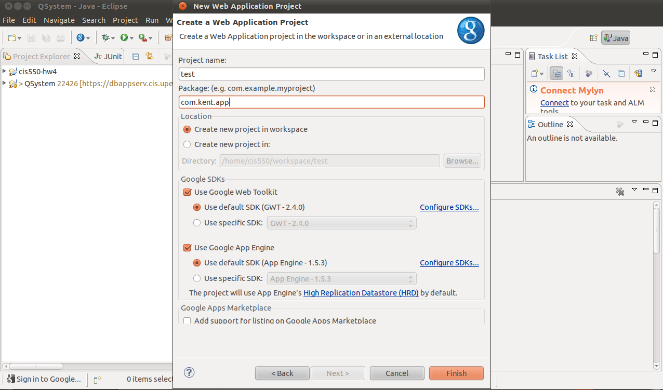
Task: Click the Project name input field
Action: (331, 74)
